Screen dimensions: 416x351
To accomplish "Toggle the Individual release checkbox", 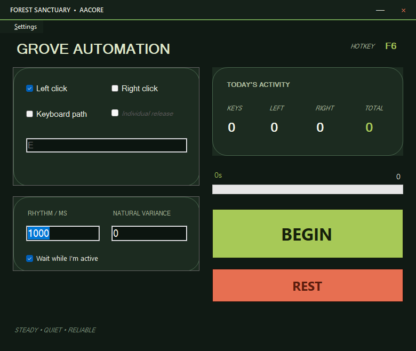I will tap(115, 113).
